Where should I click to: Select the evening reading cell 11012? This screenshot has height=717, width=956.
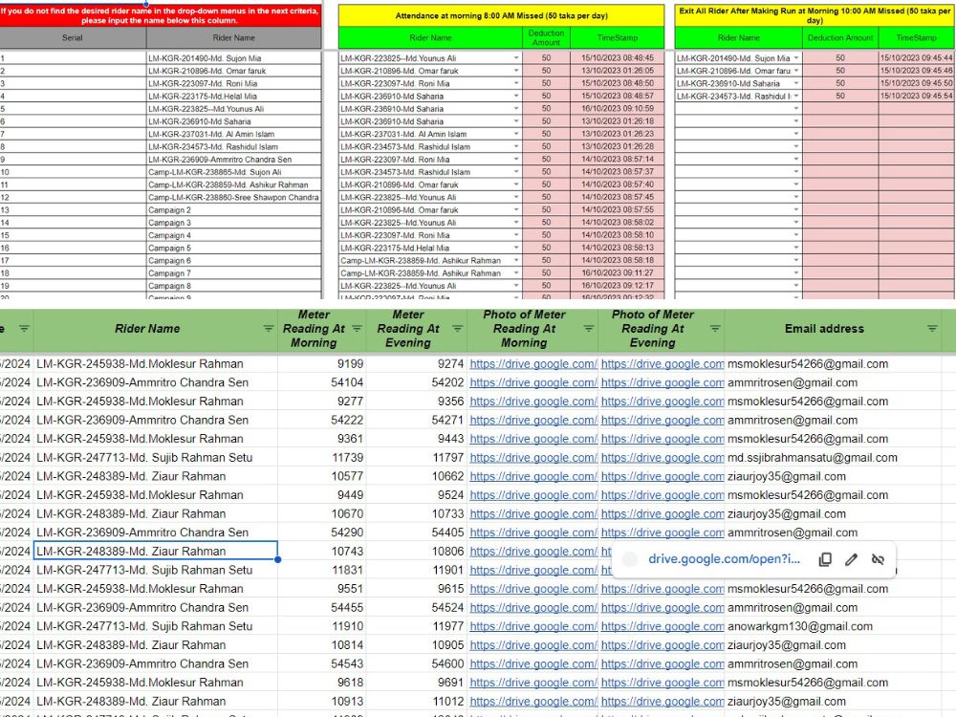[x=417, y=701]
